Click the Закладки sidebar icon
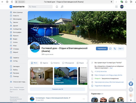The height and width of the screenshot is (103, 136). (x=11, y=66)
